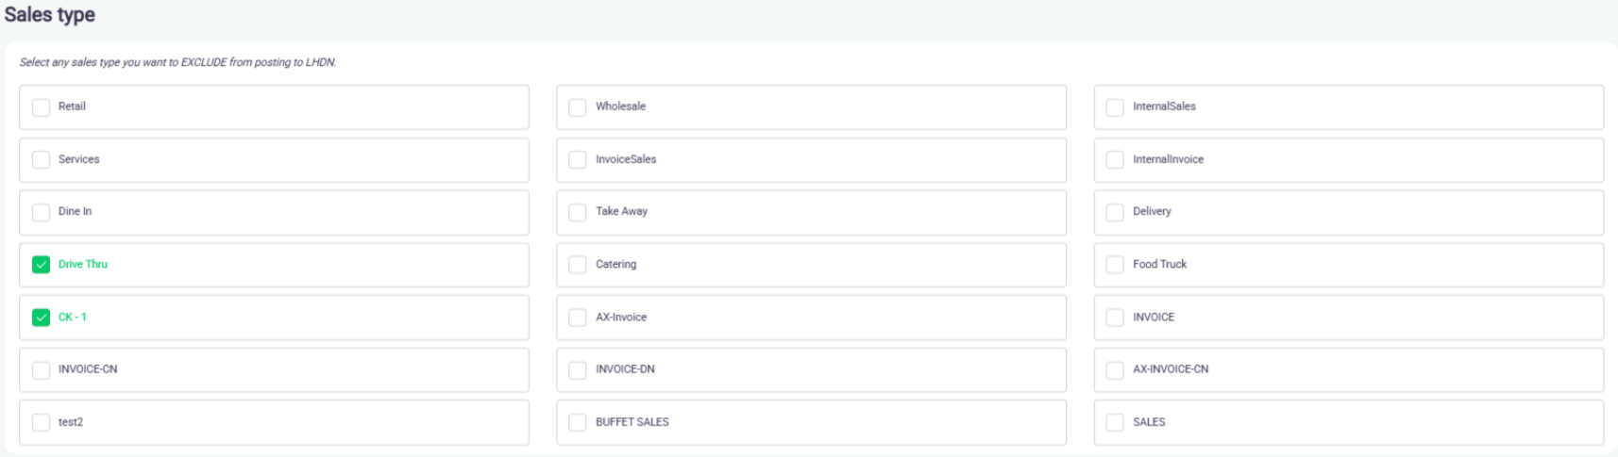
Task: Mark the Delivery checkbox
Action: click(1115, 212)
